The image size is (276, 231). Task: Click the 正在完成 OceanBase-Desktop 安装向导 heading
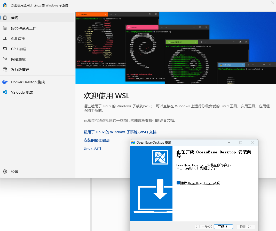click(x=214, y=154)
